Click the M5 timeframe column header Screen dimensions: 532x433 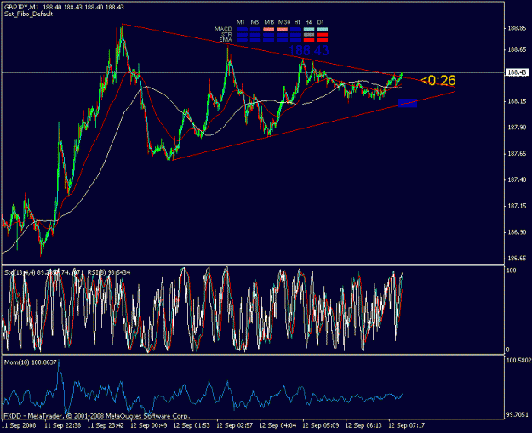point(255,22)
